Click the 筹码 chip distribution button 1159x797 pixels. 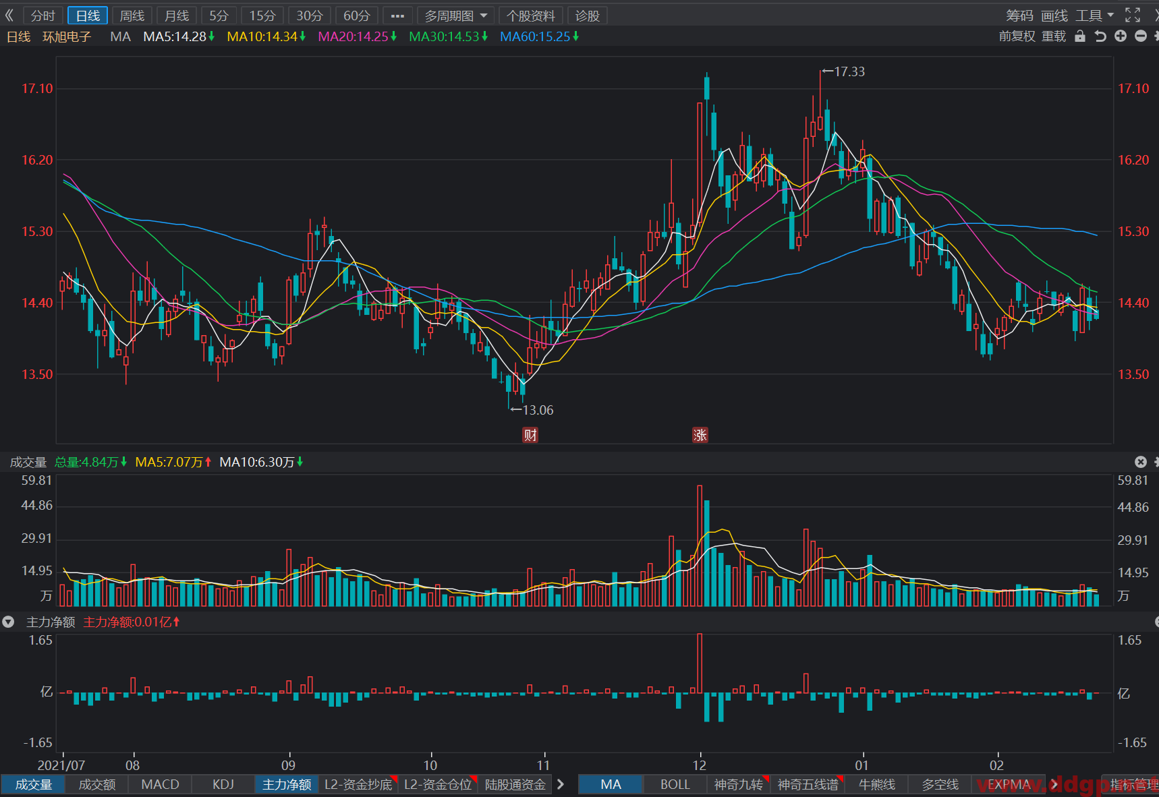click(x=1019, y=15)
